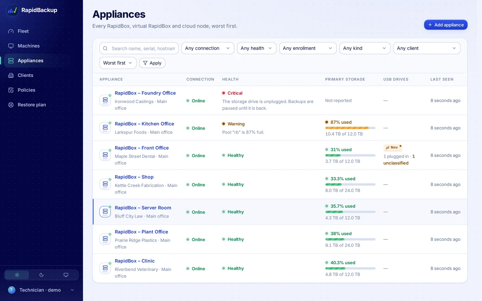482x301 pixels.
Task: Click the search magnifier icon
Action: point(105,48)
